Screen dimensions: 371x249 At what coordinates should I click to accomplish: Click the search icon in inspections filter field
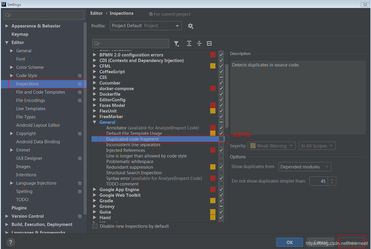tap(97, 43)
